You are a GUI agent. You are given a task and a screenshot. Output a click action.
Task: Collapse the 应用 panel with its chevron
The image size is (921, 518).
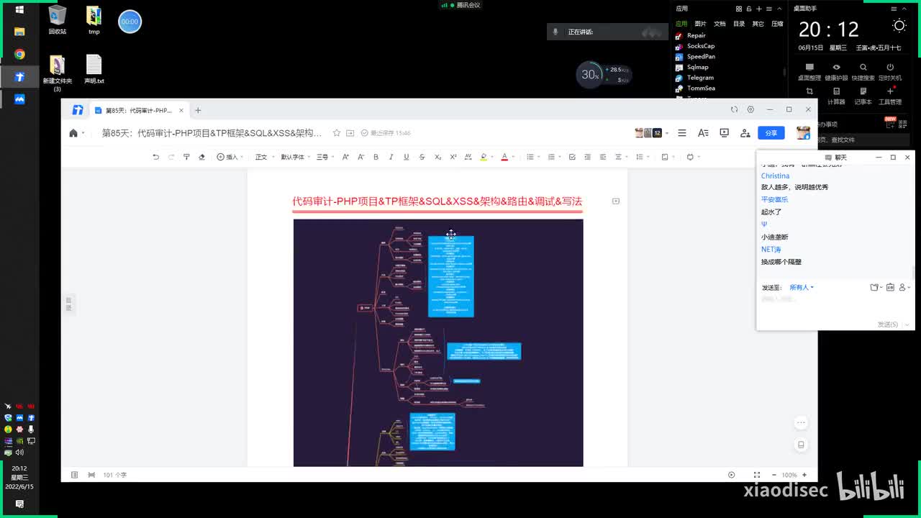(779, 9)
